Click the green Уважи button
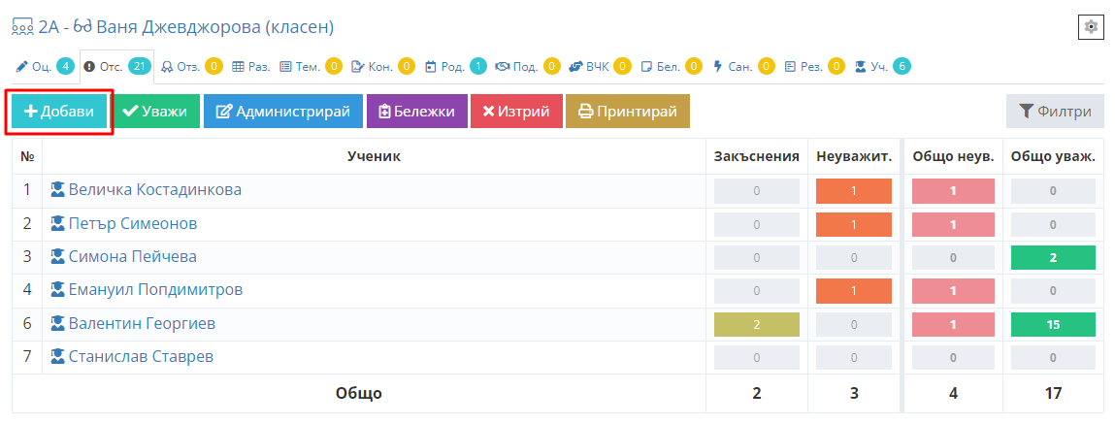 pyautogui.click(x=156, y=112)
